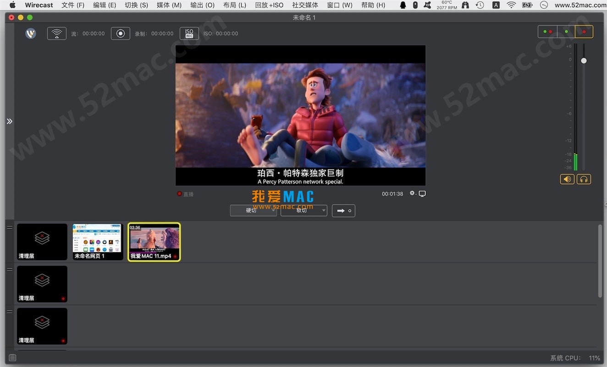Click the master volume slider handle
607x367 pixels.
pos(584,60)
